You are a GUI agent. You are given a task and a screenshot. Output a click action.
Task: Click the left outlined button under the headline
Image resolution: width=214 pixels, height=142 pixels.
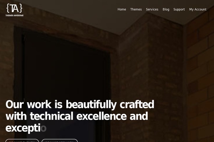(x=22, y=141)
